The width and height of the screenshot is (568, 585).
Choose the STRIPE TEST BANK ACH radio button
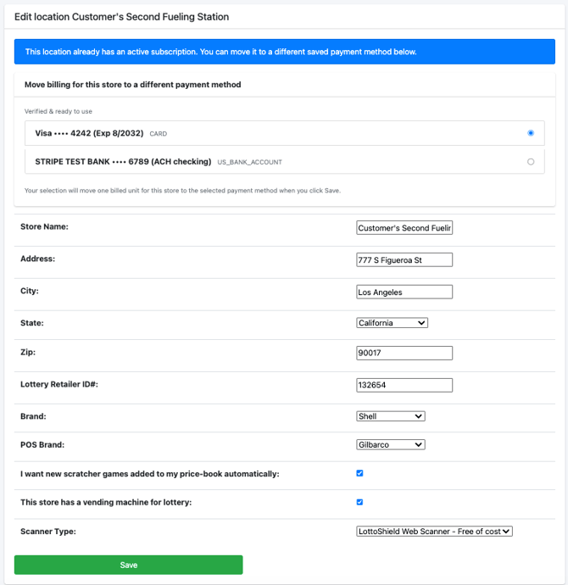click(x=531, y=161)
